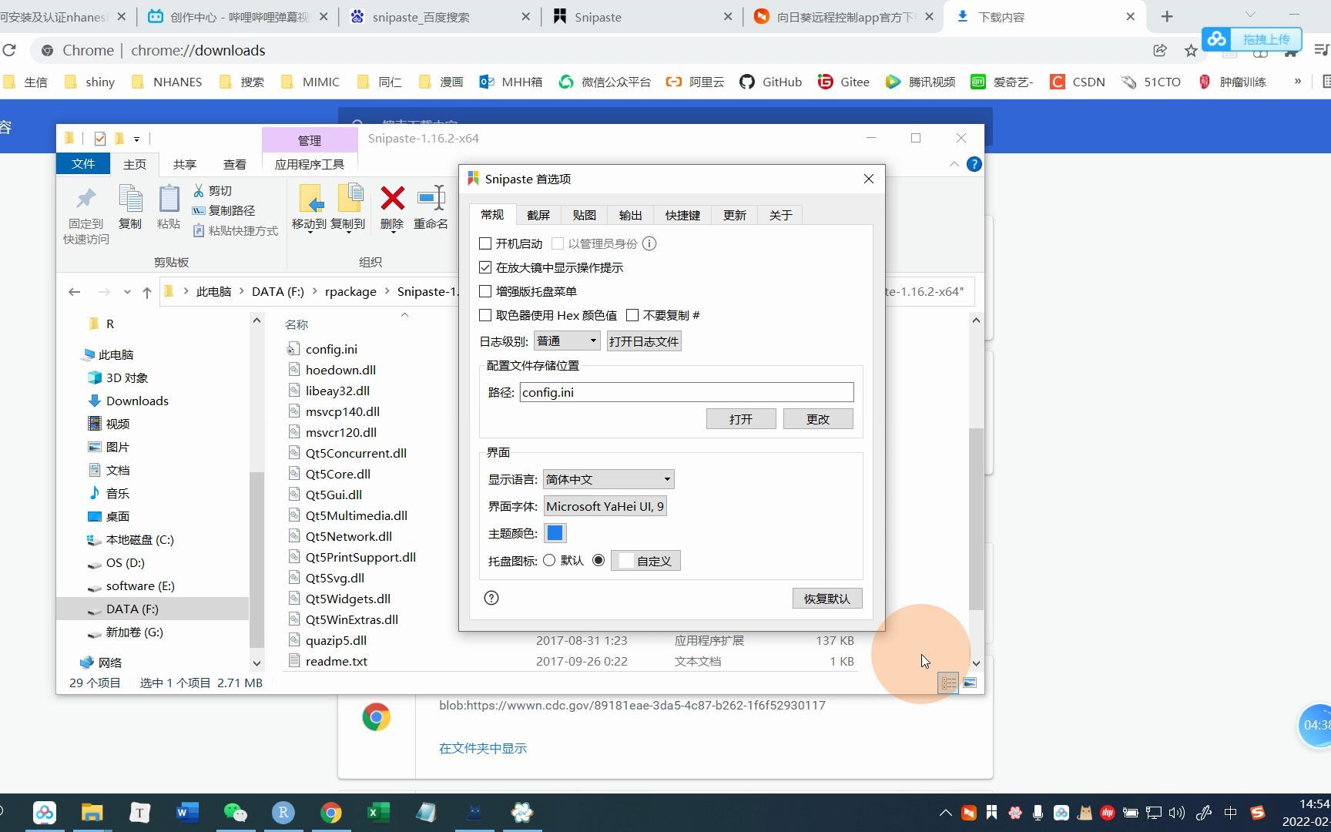This screenshot has width=1331, height=832.
Task: Expand the chevron after rpackage in address bar
Action: [x=387, y=292]
